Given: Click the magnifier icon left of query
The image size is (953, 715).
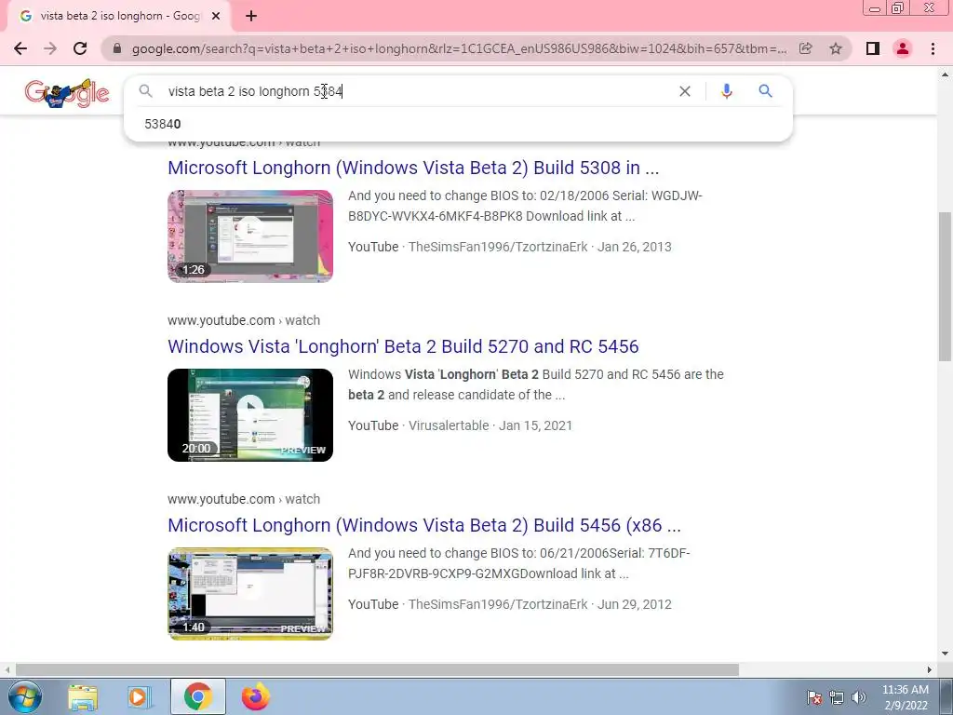Looking at the screenshot, I should tap(145, 91).
